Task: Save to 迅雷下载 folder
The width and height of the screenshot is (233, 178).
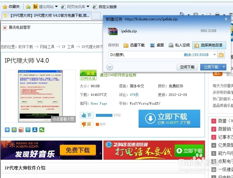Action: point(134,45)
